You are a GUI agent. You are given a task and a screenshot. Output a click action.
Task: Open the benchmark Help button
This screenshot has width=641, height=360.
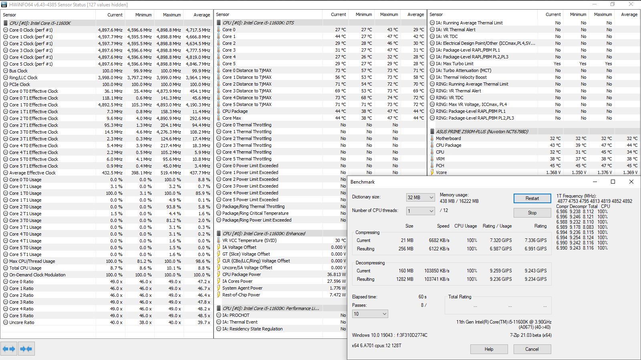[x=489, y=349]
